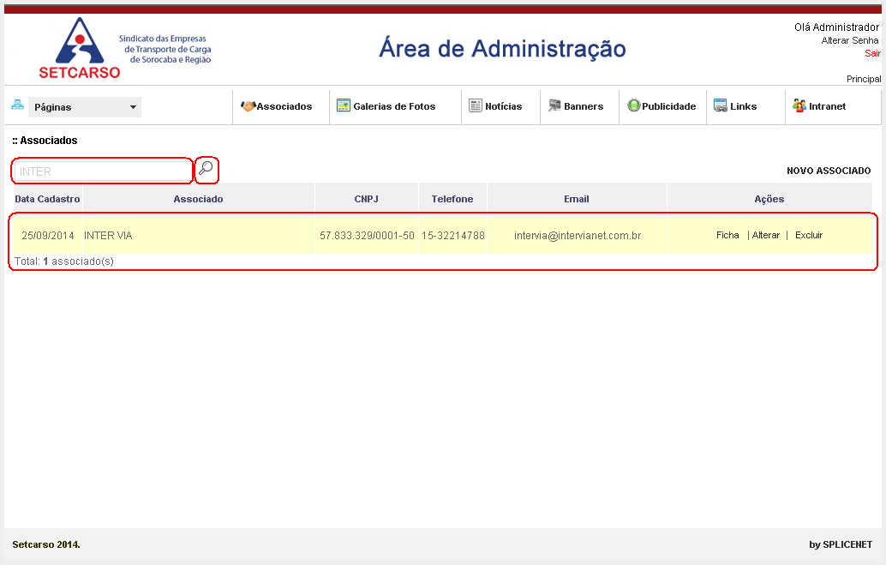Click the Data Cadastro column header
Image resolution: width=886 pixels, height=565 pixels.
47,199
